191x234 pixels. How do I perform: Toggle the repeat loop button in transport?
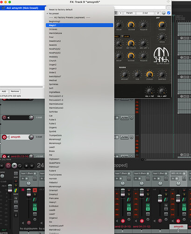coord(20,166)
